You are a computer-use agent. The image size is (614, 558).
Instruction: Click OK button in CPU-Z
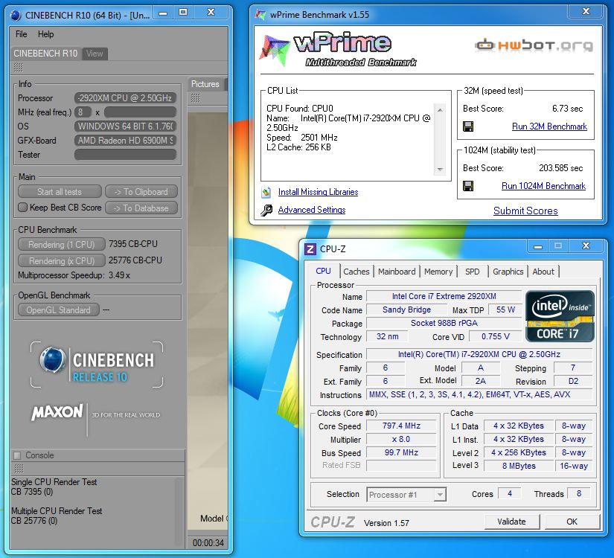coord(572,522)
